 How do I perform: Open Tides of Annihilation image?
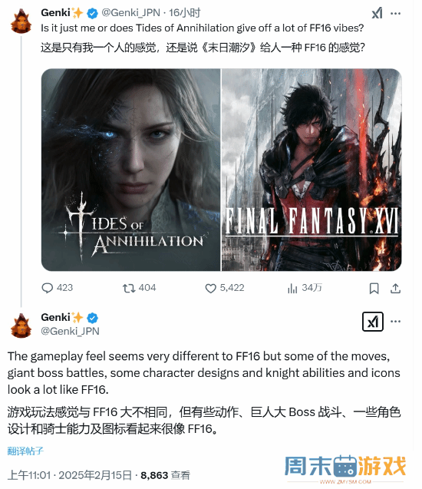(x=130, y=170)
